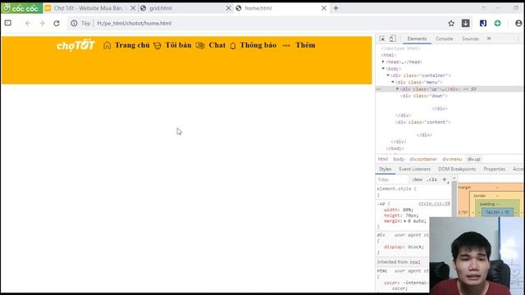The width and height of the screenshot is (525, 295).
Task: Click the home icon beside Trang chủ
Action: (107, 45)
